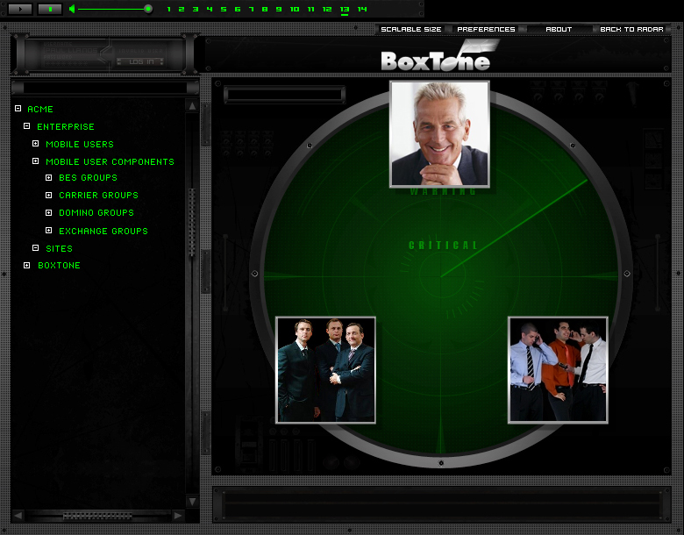Jump to slide 1
The image size is (684, 535).
(x=169, y=9)
